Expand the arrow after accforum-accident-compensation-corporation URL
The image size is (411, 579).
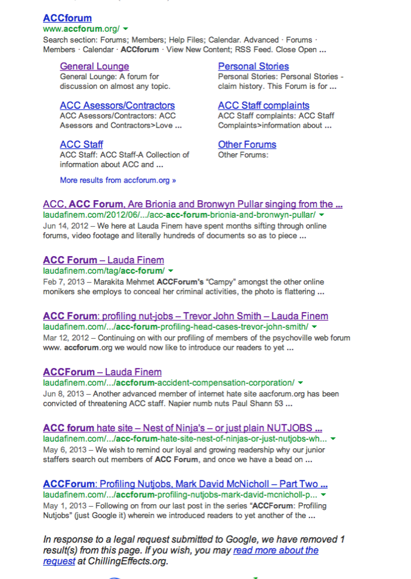[300, 383]
